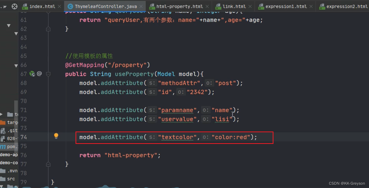Click the Model type in method signature
Image resolution: width=369 pixels, height=188 pixels.
pyautogui.click(x=166, y=74)
